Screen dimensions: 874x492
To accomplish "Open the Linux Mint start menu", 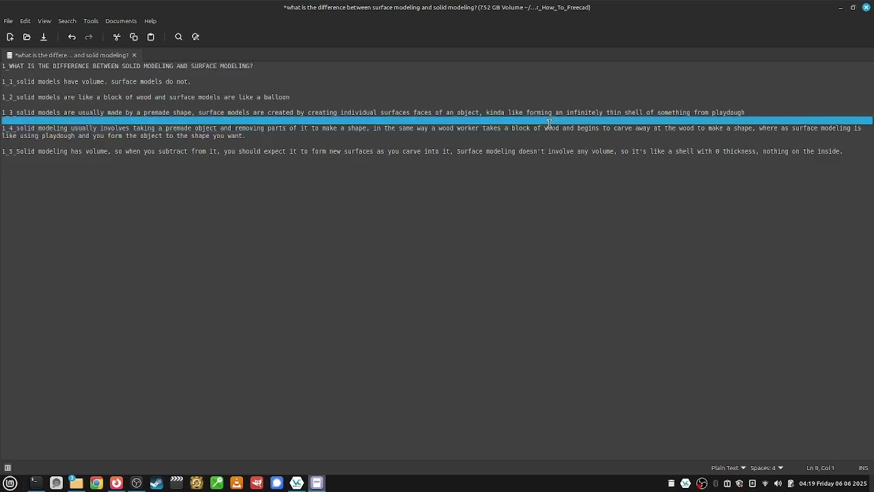I will point(10,483).
